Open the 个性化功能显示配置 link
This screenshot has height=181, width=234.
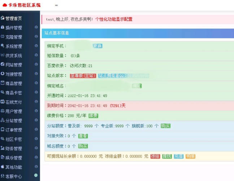(x=114, y=19)
